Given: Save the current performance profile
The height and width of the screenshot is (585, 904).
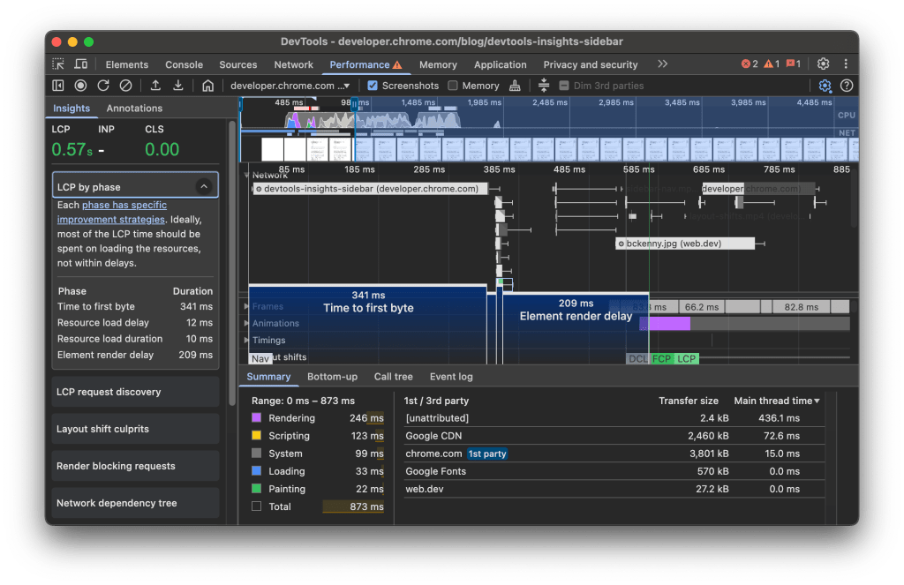Looking at the screenshot, I should (178, 85).
